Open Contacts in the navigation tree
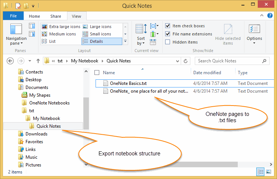Viewport: 277px width, 179px height. pos(31,72)
